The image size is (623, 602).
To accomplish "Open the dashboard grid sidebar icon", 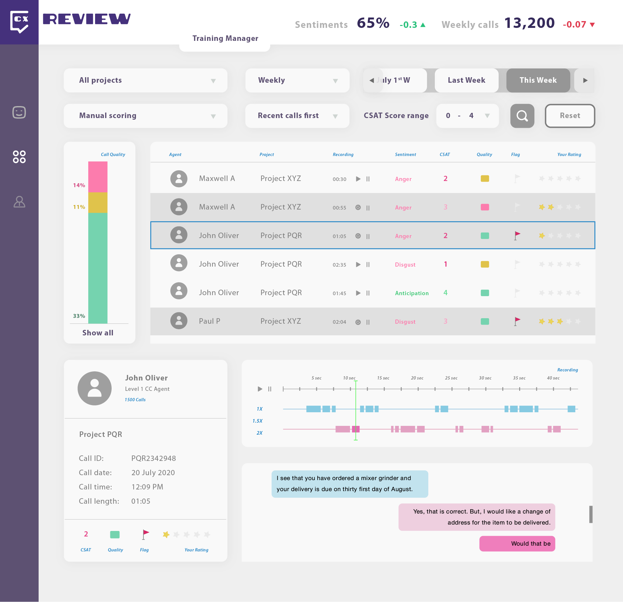I will (x=19, y=157).
